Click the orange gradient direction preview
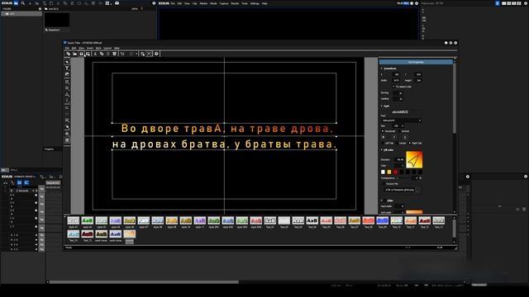This screenshot has width=529, height=297. click(414, 159)
